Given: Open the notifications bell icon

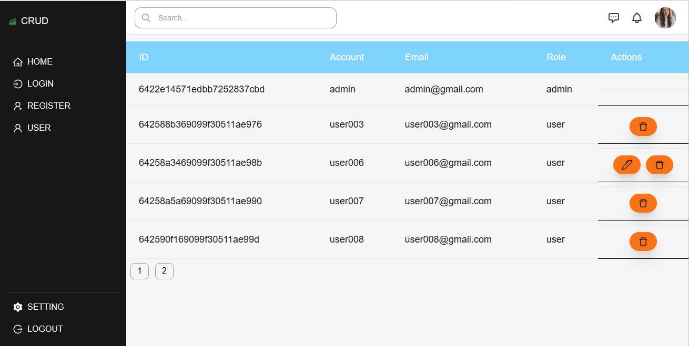Looking at the screenshot, I should pyautogui.click(x=637, y=18).
